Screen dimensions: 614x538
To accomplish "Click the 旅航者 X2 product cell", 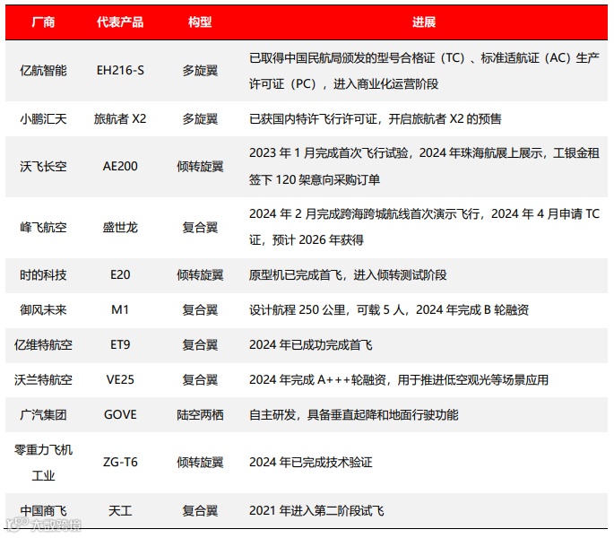I will tap(120, 118).
